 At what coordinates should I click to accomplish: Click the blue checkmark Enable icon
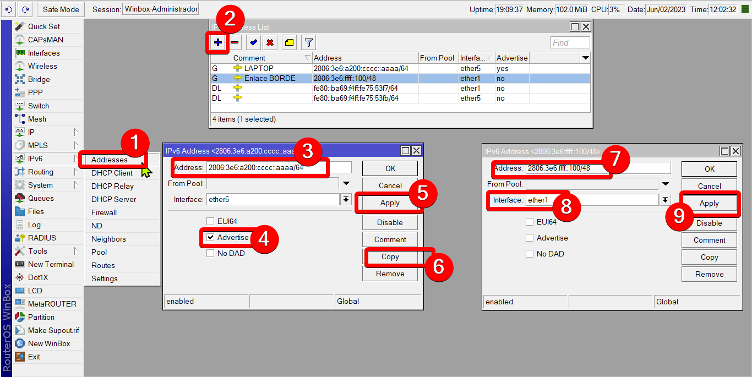click(253, 42)
